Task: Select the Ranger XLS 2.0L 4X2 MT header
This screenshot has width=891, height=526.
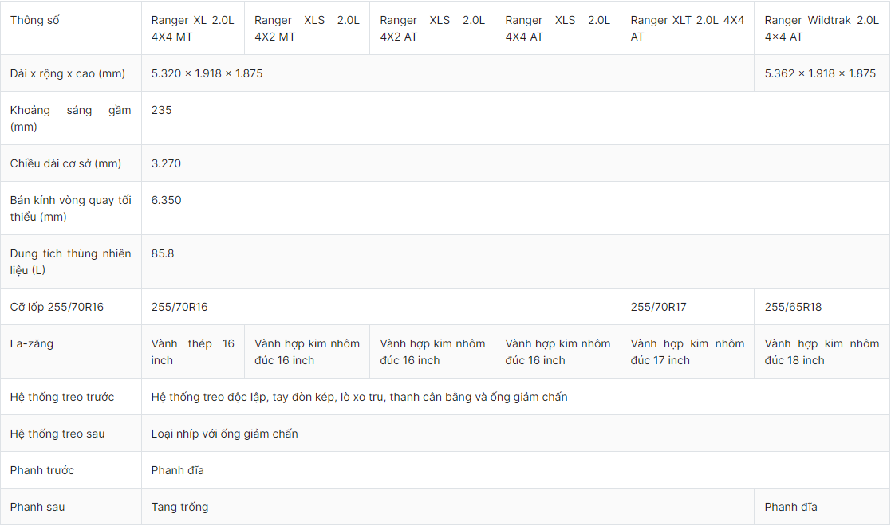Action: (x=306, y=28)
